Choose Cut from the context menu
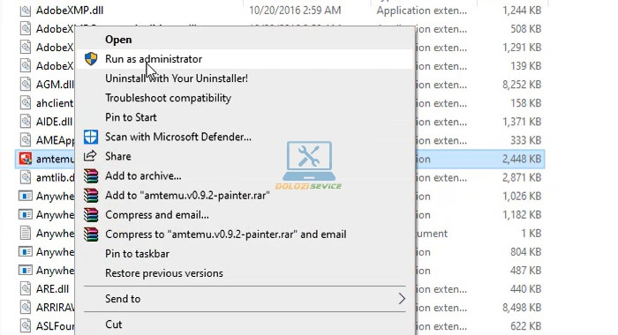618x335 pixels. 114,324
